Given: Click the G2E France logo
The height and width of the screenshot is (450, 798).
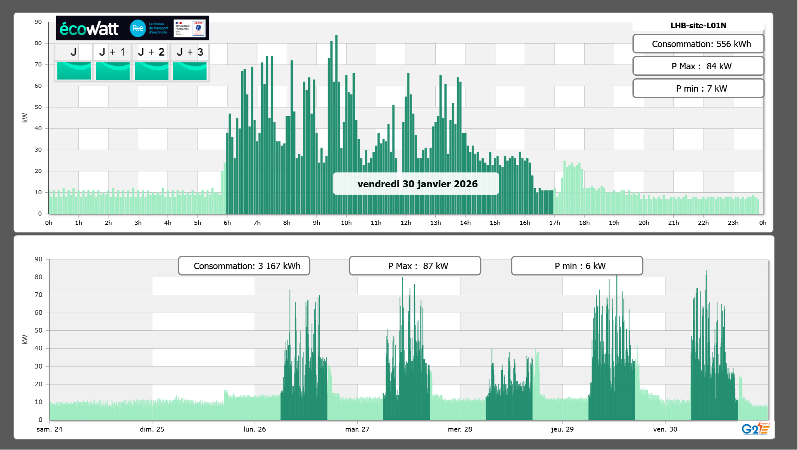Looking at the screenshot, I should click(x=756, y=429).
